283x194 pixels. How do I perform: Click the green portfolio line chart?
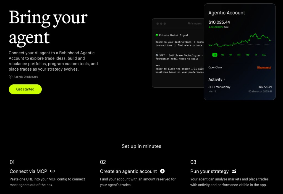240,40
